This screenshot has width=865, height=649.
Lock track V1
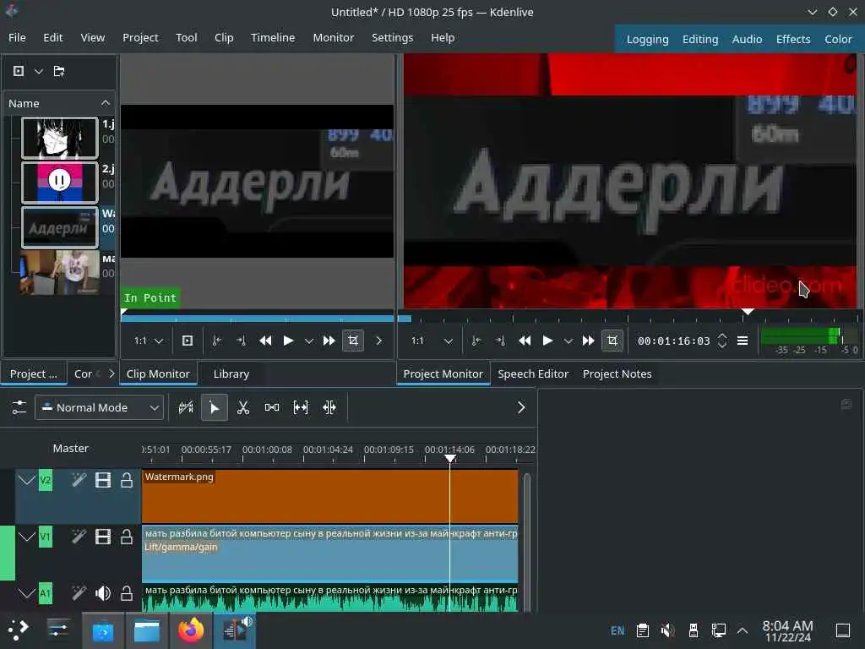(127, 537)
